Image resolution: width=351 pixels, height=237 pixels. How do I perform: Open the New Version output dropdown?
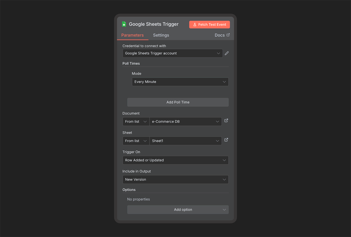[x=175, y=180]
